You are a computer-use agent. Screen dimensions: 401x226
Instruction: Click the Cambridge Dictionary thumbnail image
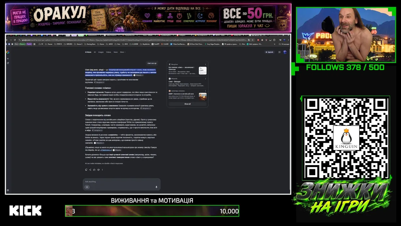point(203,96)
